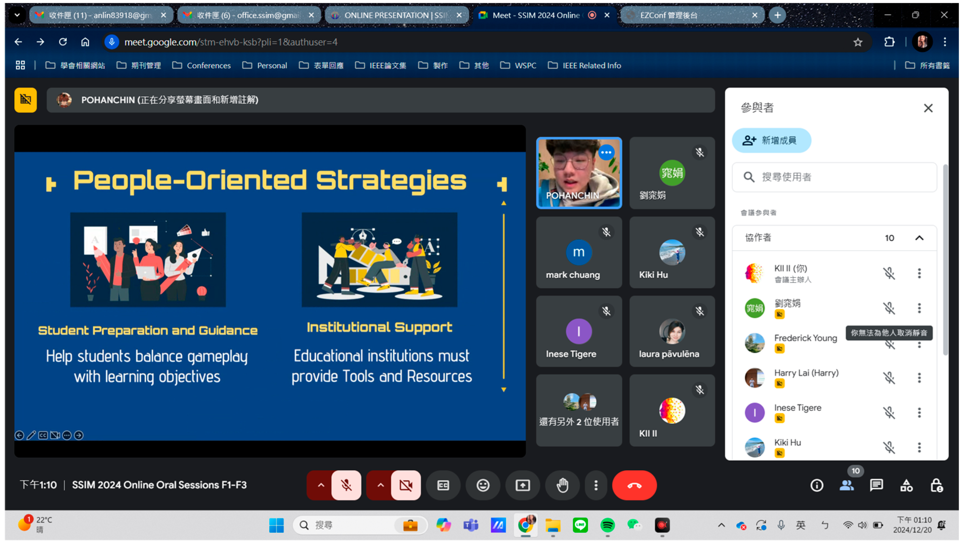Click the 新增成員 add people button
The width and height of the screenshot is (964, 547).
[771, 141]
